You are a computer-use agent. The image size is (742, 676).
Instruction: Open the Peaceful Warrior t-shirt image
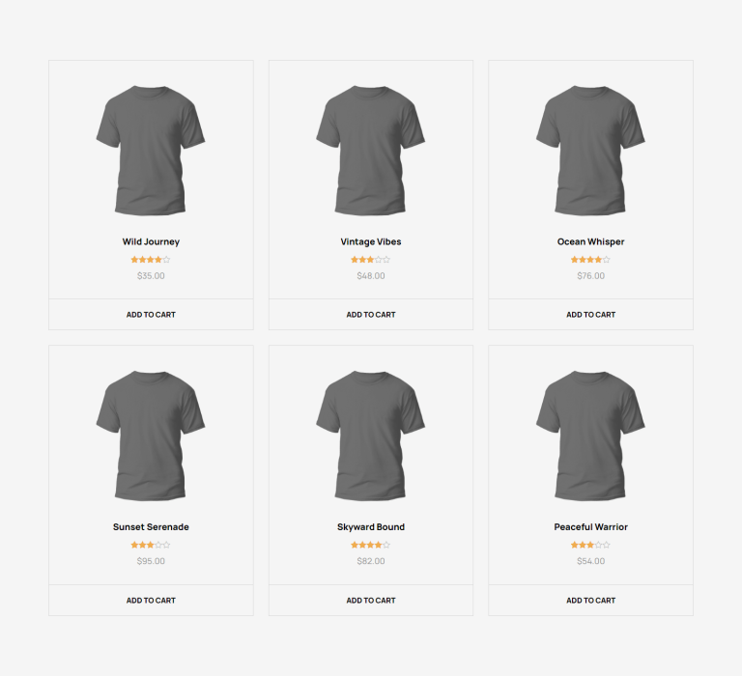click(x=590, y=436)
